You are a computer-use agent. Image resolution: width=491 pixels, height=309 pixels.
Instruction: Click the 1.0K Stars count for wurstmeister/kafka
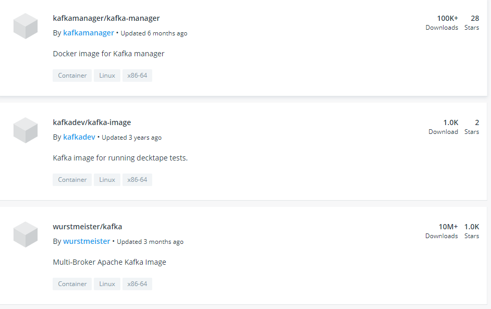click(471, 227)
